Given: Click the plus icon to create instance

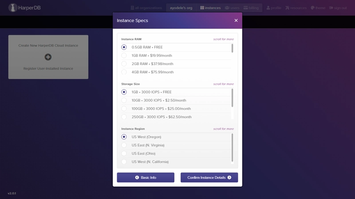Looking at the screenshot, I should (x=48, y=57).
